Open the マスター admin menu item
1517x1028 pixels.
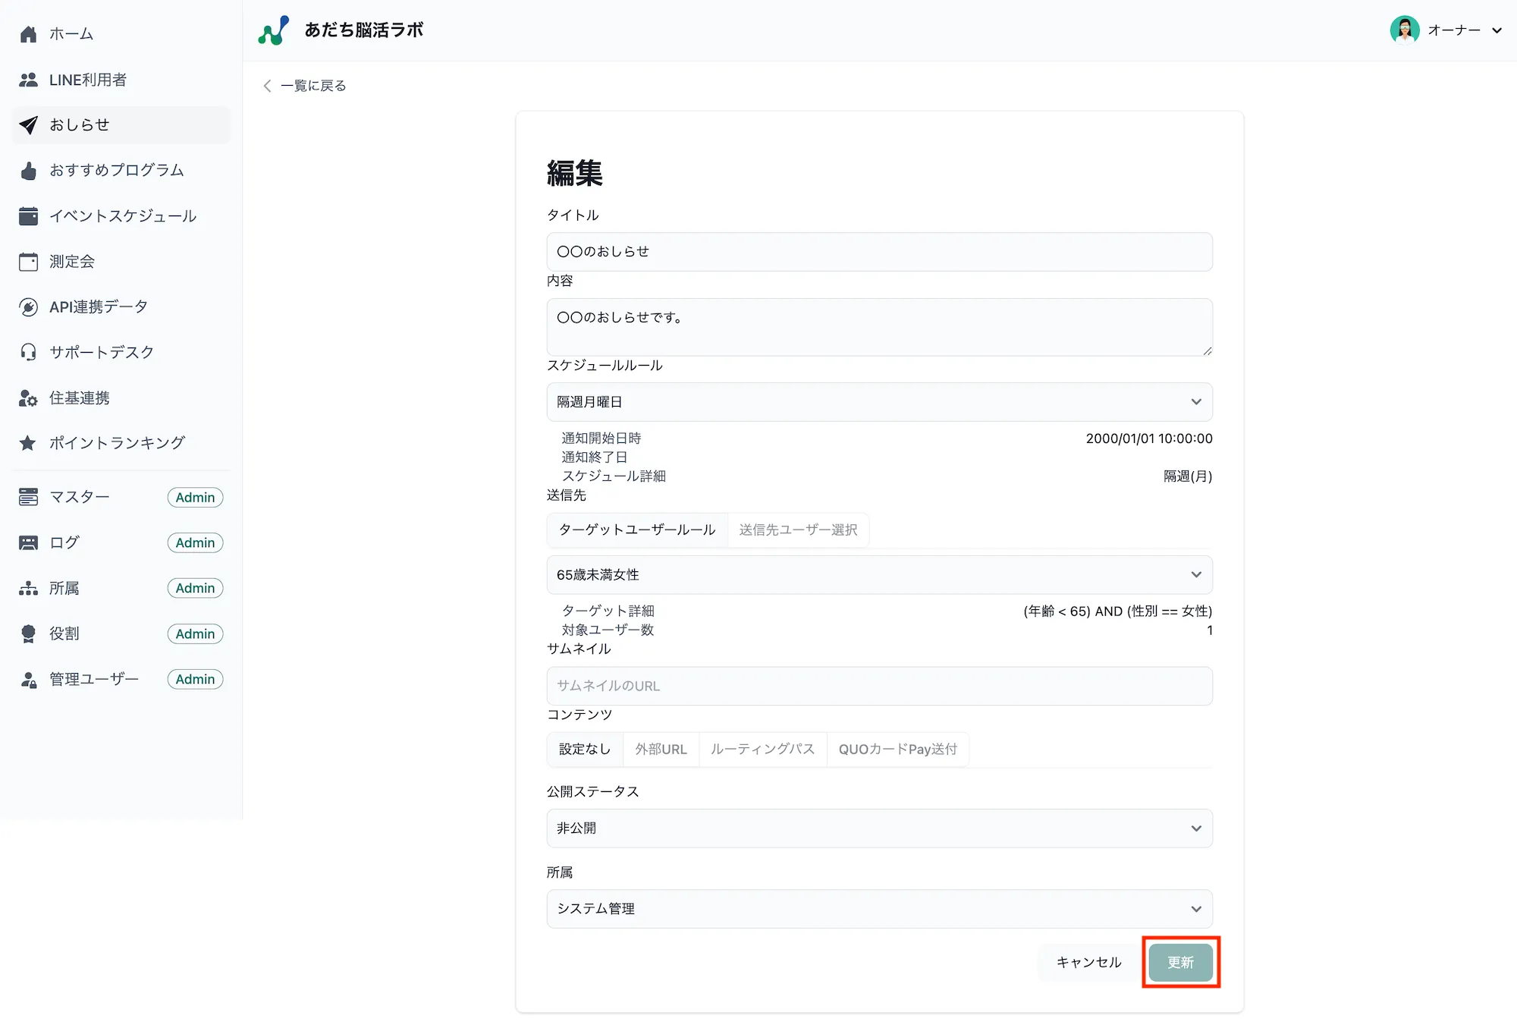pyautogui.click(x=80, y=497)
